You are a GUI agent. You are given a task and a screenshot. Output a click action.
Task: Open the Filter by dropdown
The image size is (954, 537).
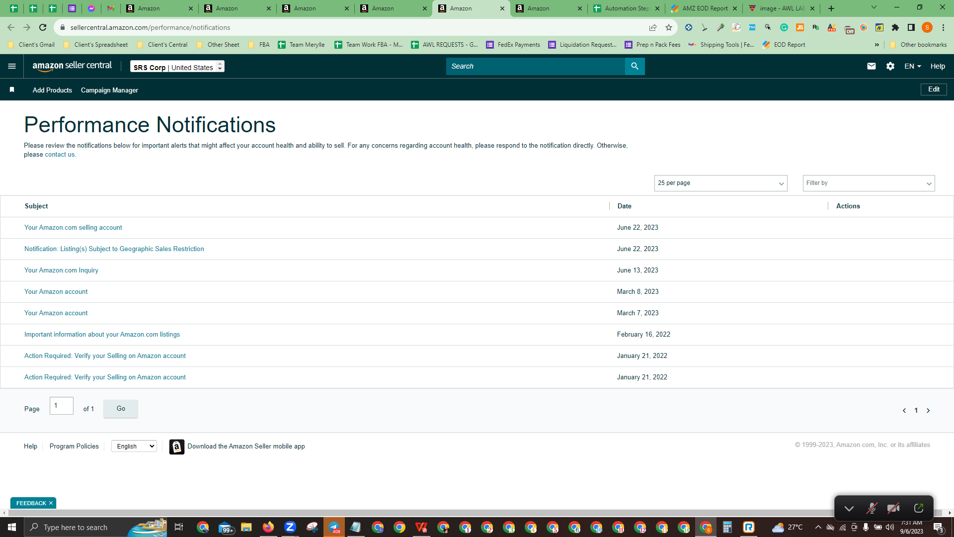point(869,183)
